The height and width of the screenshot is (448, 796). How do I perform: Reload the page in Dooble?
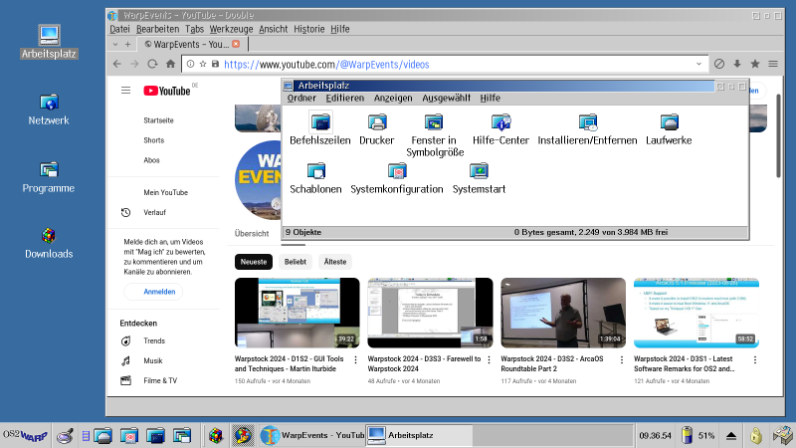152,64
